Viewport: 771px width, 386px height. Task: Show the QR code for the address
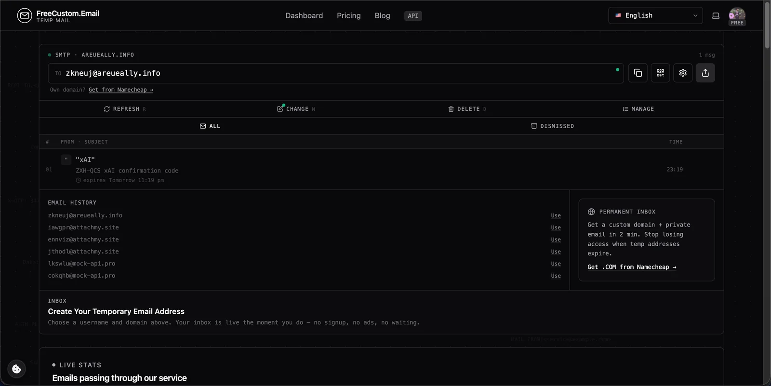pyautogui.click(x=660, y=73)
